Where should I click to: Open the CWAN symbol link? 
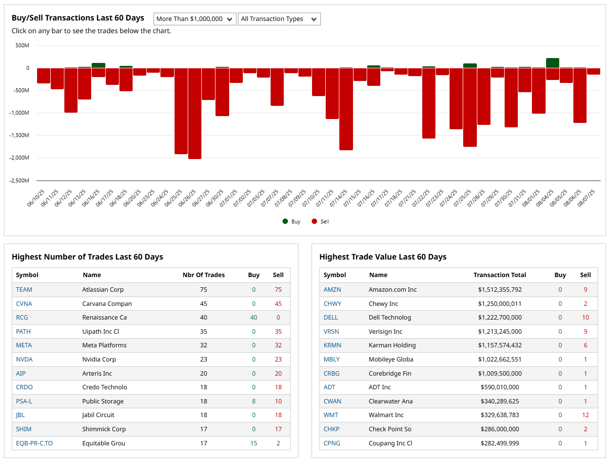point(333,401)
